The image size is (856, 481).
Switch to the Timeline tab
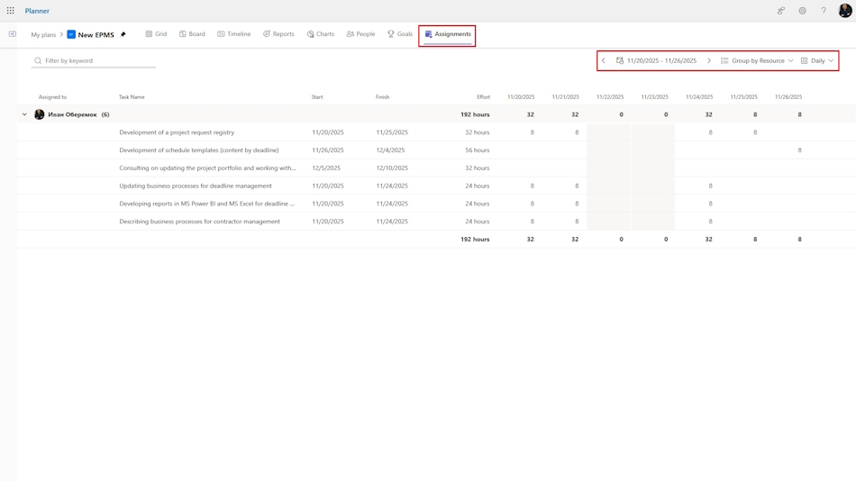[x=234, y=34]
